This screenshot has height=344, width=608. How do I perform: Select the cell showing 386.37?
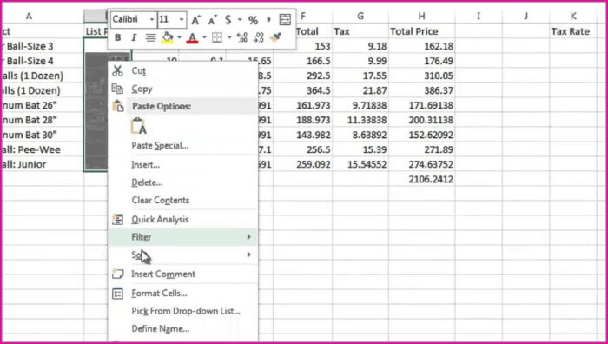click(421, 90)
